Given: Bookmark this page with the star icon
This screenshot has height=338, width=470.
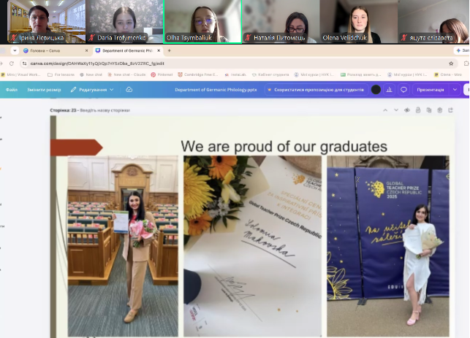Looking at the screenshot, I should [x=451, y=64].
